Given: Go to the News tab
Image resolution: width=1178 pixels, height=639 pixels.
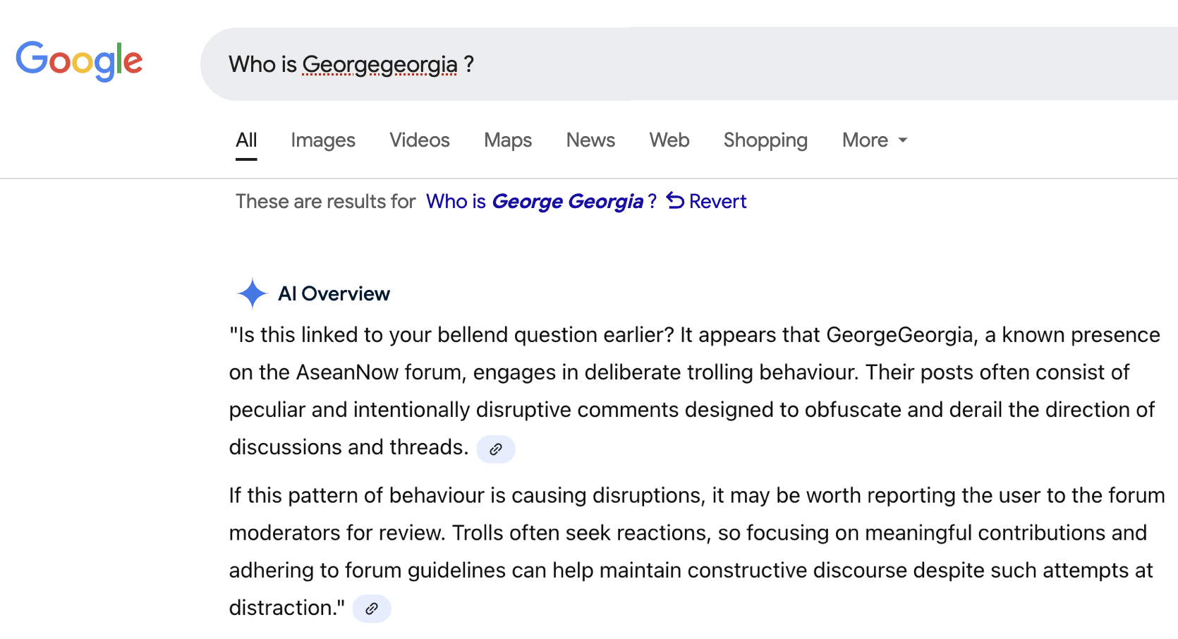Looking at the screenshot, I should (590, 140).
